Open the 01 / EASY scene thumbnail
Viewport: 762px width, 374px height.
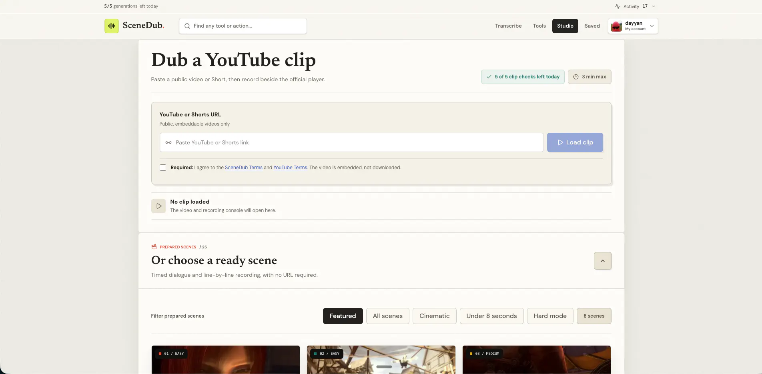point(226,360)
